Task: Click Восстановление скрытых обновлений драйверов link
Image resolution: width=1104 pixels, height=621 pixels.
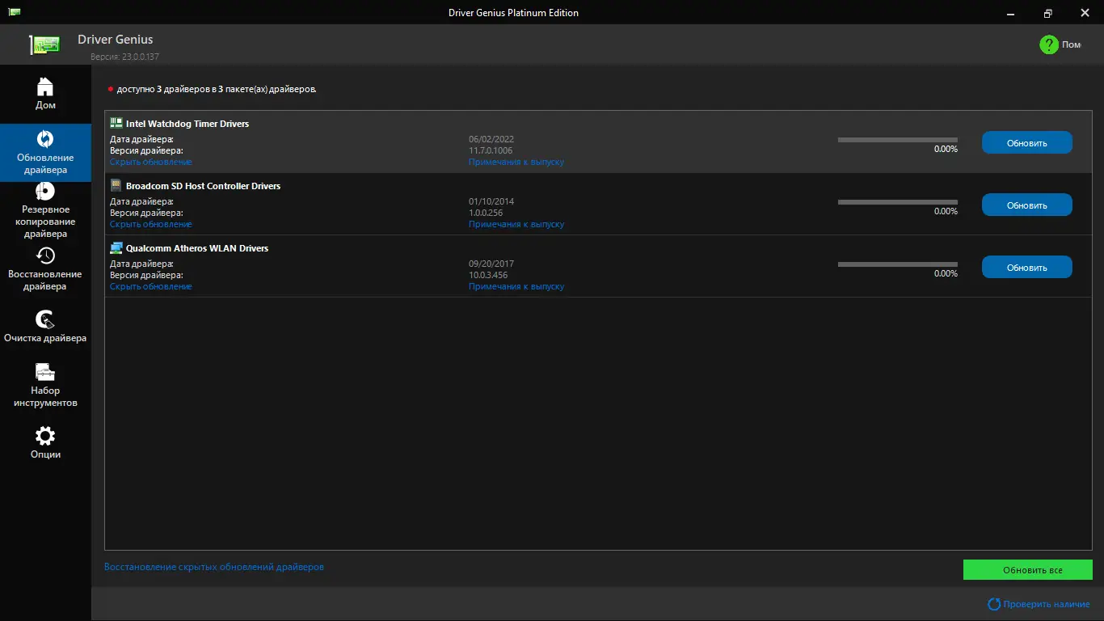Action: 214,567
